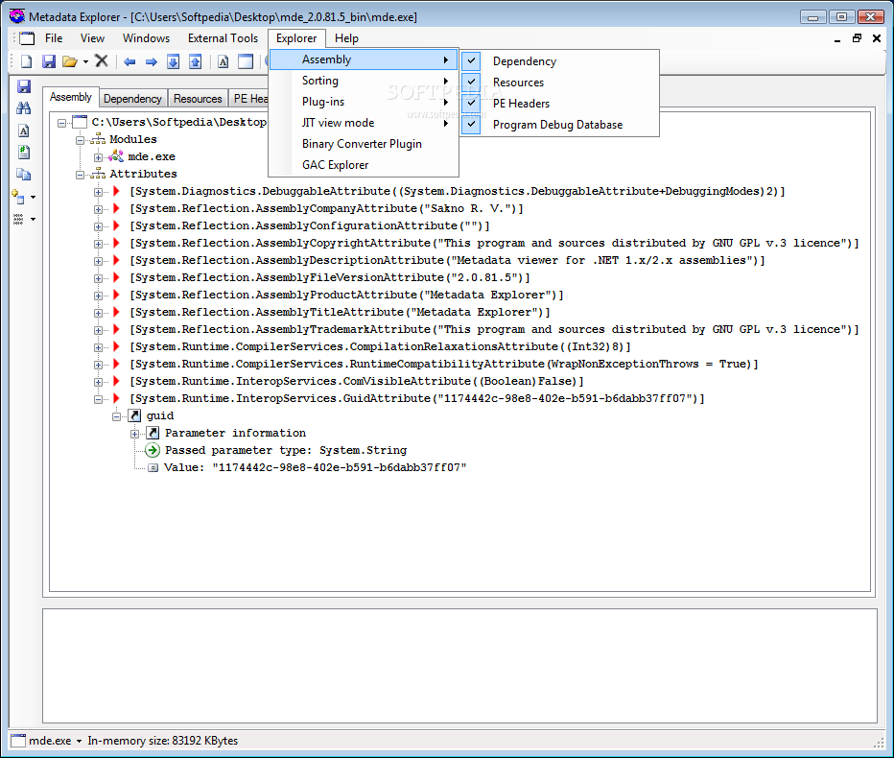894x758 pixels.
Task: Open the External Tools menu
Action: [223, 38]
